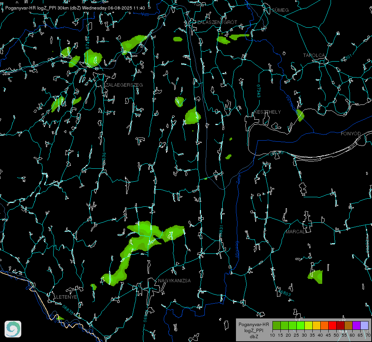Image resolution: width=372 pixels, height=342 pixels.
Task: Click the radar title text with date 06-08-2025
Action: 75,8
